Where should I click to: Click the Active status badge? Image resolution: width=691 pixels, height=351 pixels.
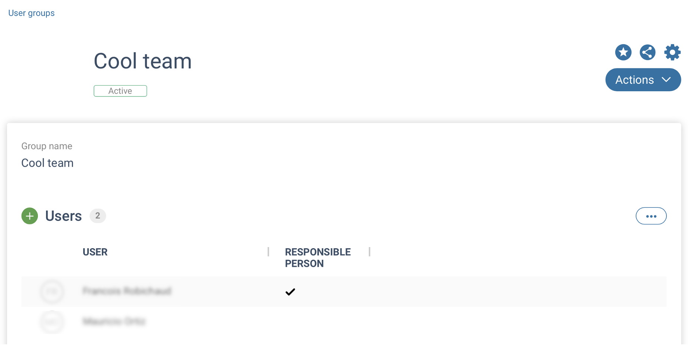point(120,91)
